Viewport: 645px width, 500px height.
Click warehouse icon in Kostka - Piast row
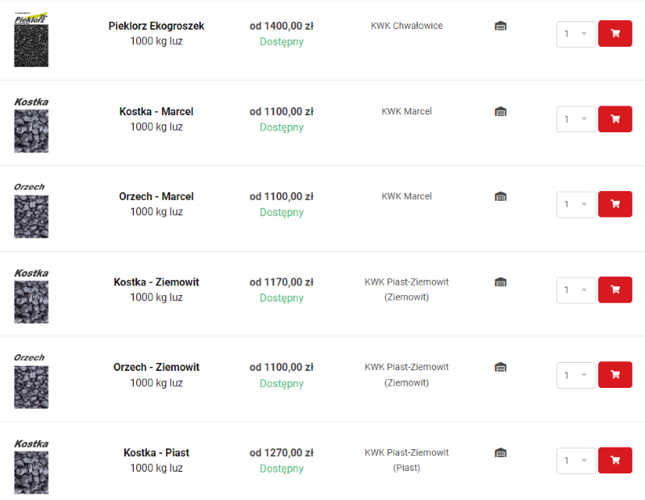500,452
